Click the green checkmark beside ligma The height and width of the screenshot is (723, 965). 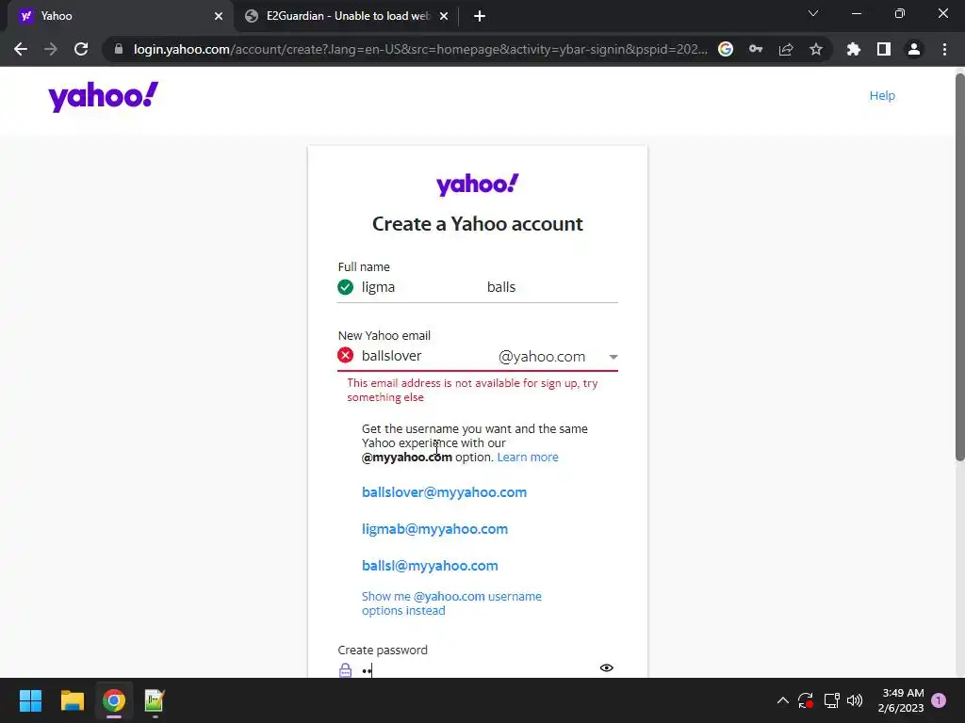[345, 287]
